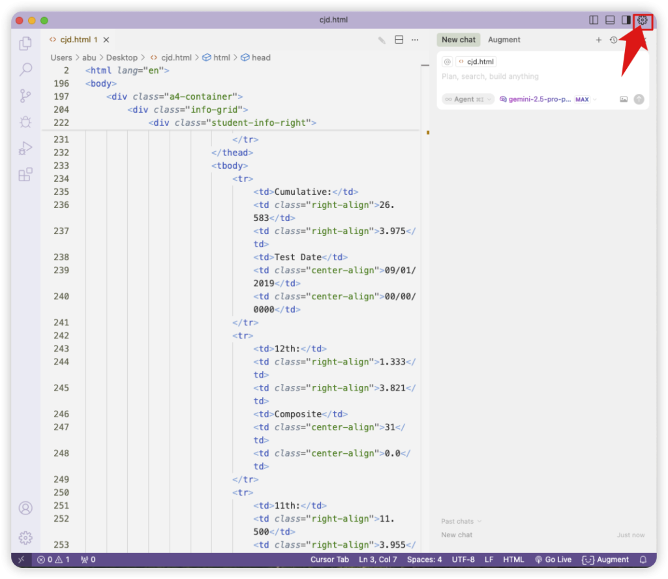This screenshot has height=579, width=668.
Task: Show errors and warnings in status bar
Action: pyautogui.click(x=53, y=559)
